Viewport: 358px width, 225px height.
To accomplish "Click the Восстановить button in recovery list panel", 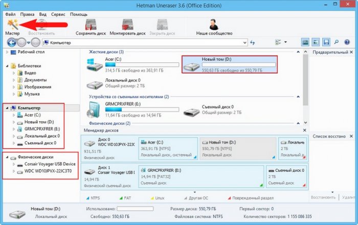I will [x=323, y=197].
